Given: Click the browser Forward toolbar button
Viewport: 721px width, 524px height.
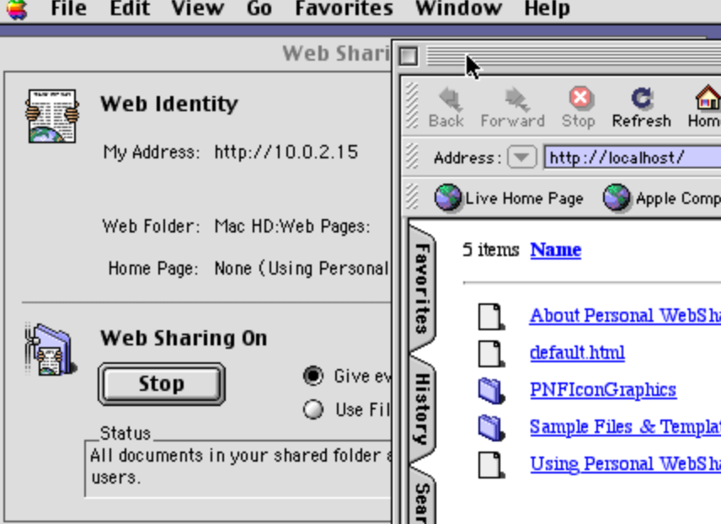Looking at the screenshot, I should [x=513, y=108].
